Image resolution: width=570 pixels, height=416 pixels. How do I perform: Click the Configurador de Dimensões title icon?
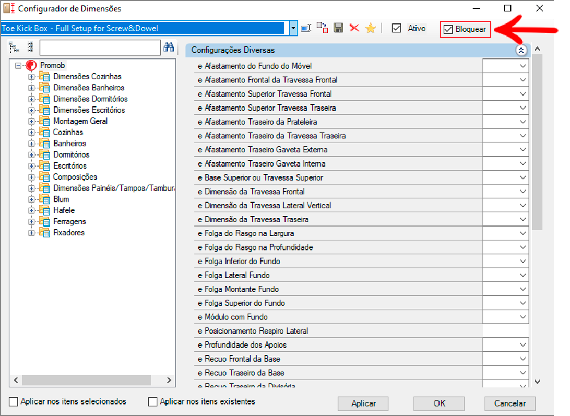click(9, 8)
